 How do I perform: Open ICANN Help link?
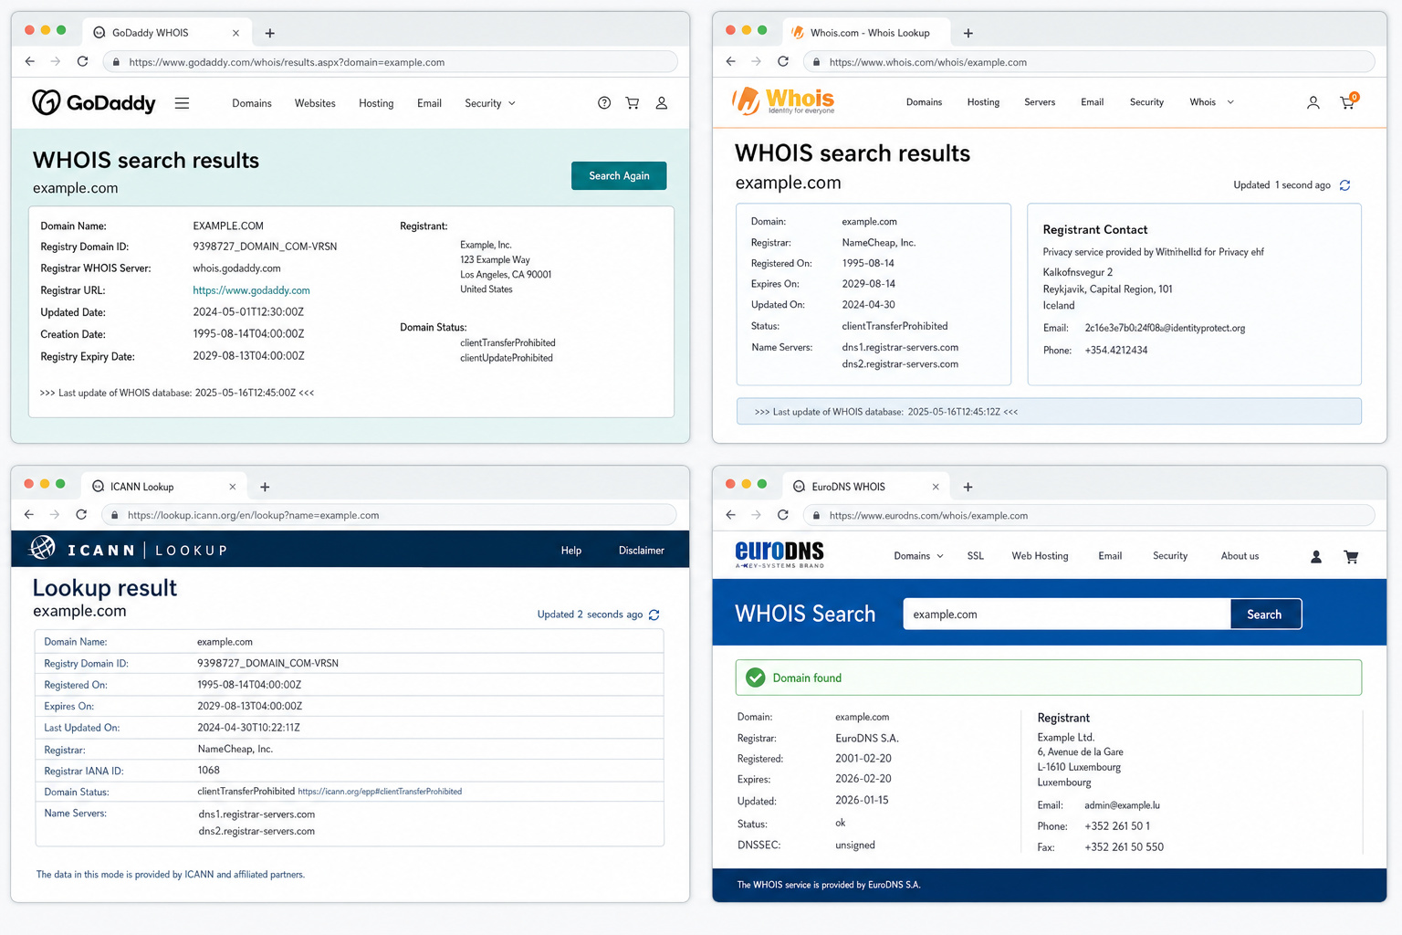coord(571,551)
